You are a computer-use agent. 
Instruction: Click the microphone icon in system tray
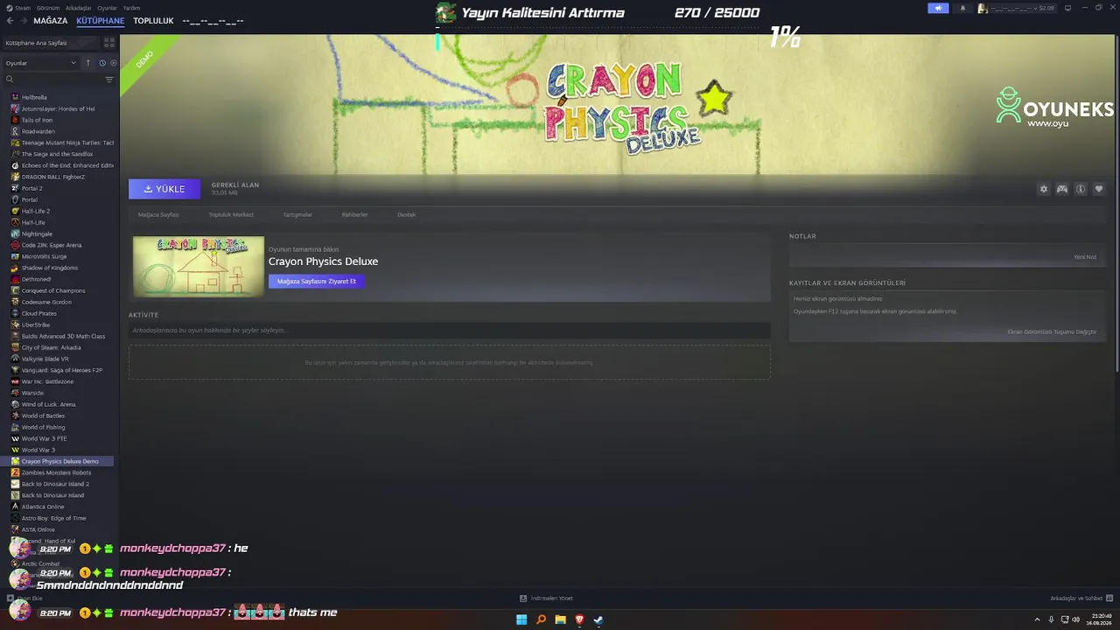click(1051, 619)
